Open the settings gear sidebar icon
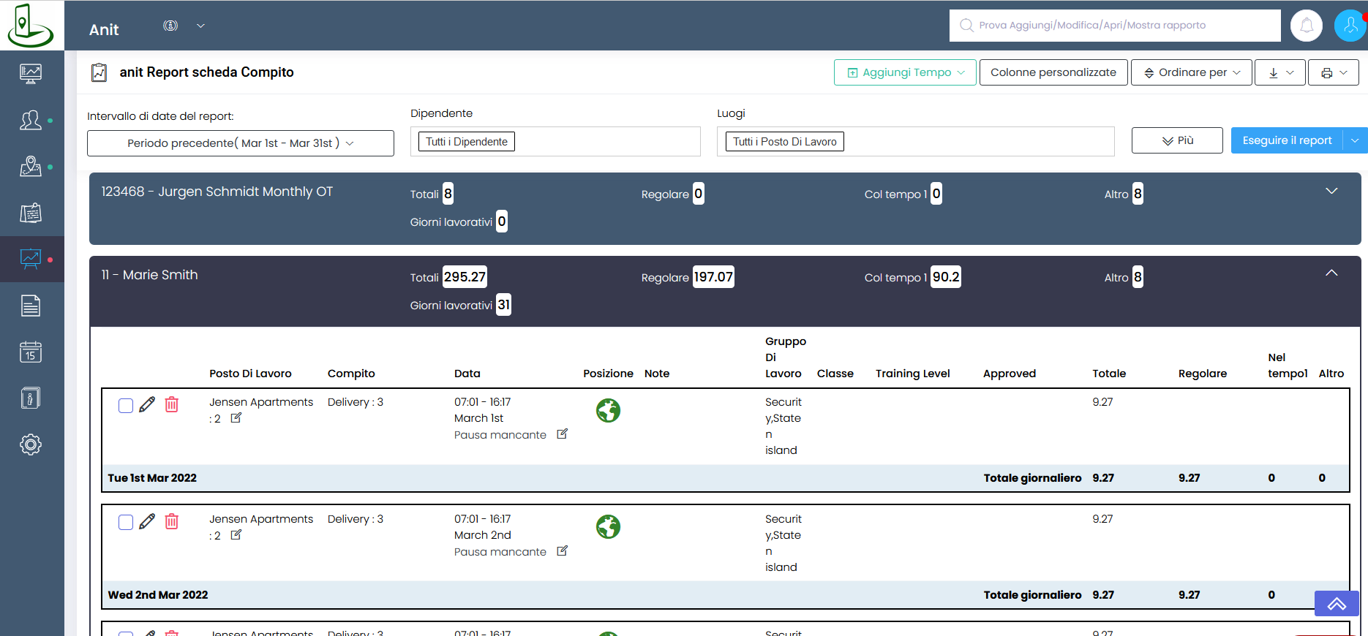This screenshot has height=636, width=1368. tap(31, 444)
